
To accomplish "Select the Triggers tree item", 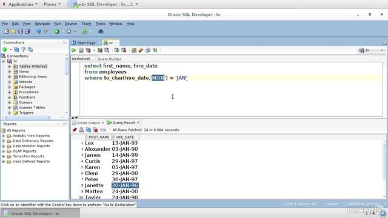I will tap(26, 113).
